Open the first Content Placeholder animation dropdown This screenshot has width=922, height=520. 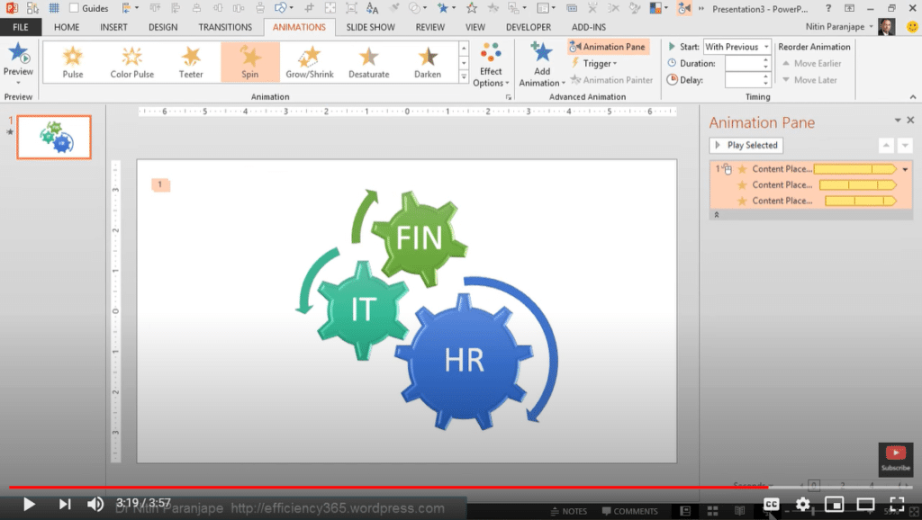click(905, 168)
